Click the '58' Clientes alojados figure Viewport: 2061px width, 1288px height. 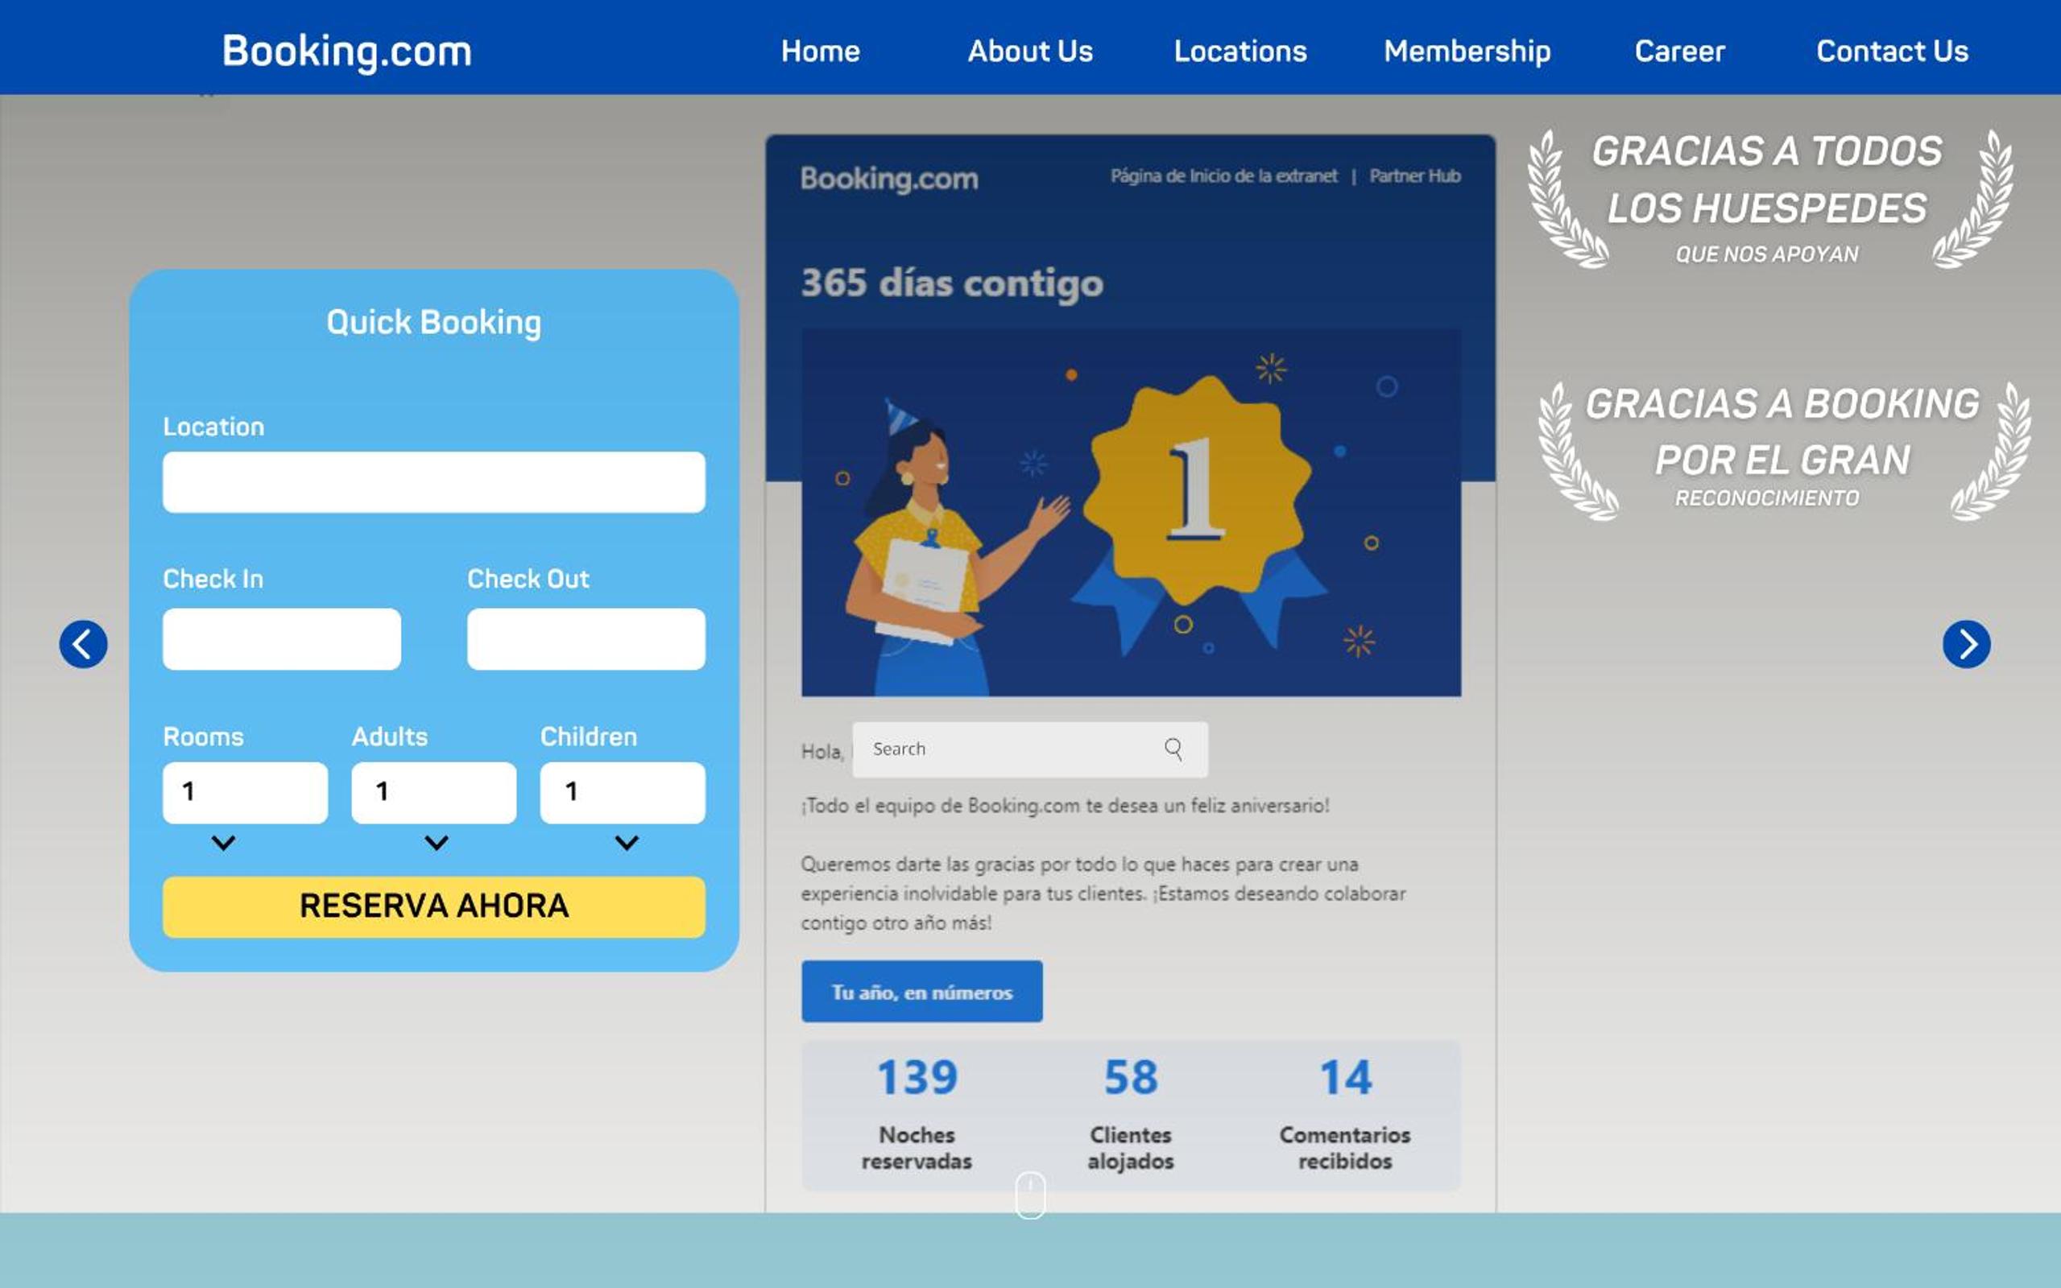1131,1078
